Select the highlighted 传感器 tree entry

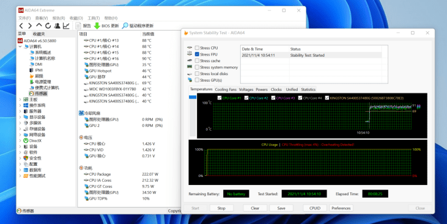click(x=38, y=93)
